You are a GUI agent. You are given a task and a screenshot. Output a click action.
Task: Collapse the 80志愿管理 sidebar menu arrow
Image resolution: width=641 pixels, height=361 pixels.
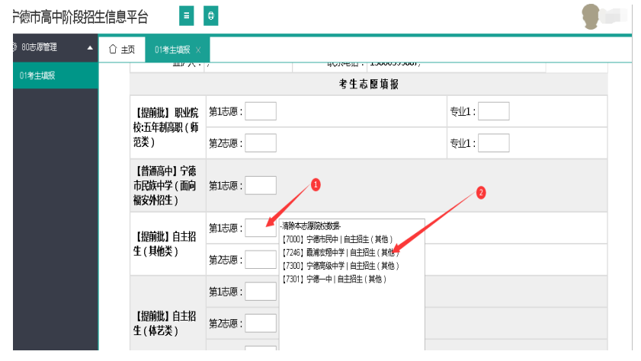click(90, 48)
